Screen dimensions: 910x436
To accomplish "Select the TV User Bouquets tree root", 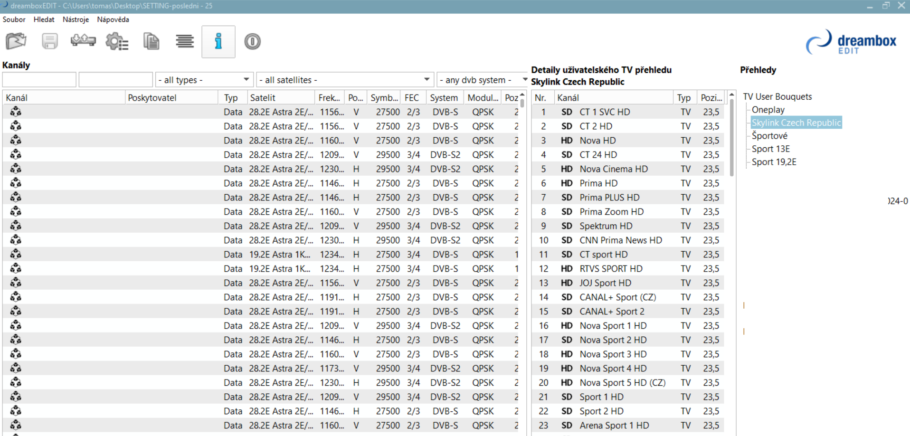I will [777, 96].
